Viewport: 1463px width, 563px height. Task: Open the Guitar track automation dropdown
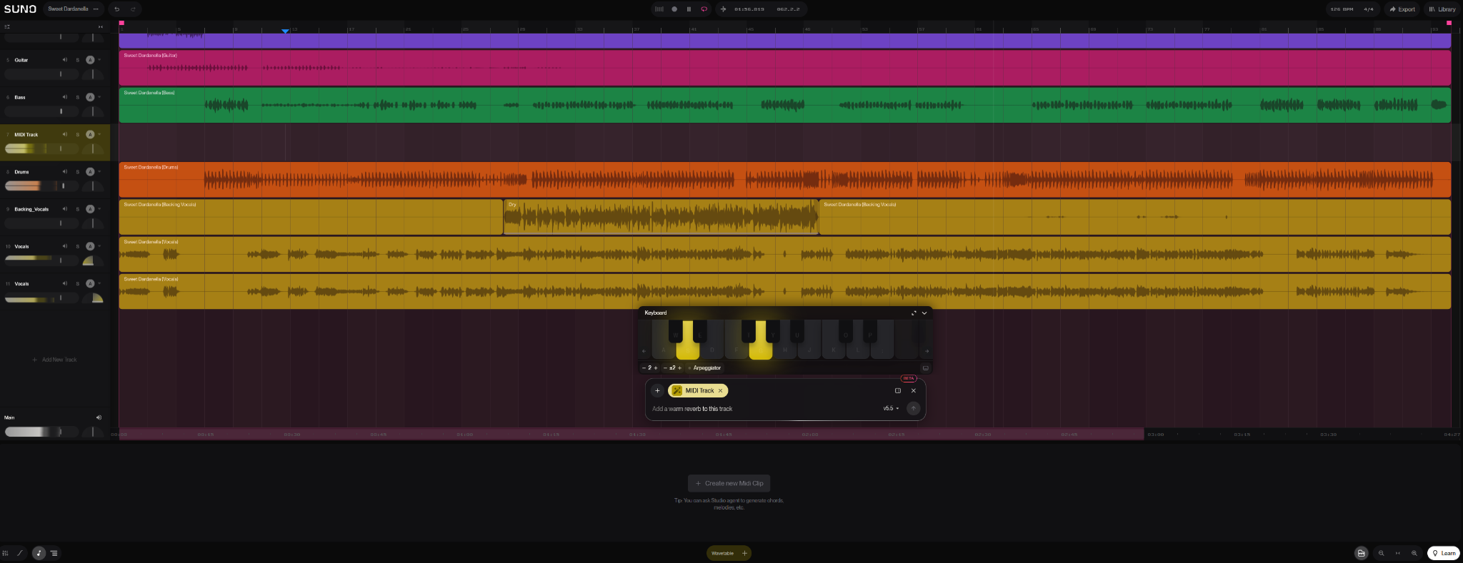click(99, 60)
